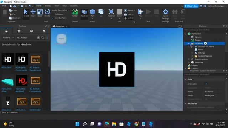This screenshot has width=228, height=128.
Task: Open Toolbox Recent clock tab
Action: (31, 31)
